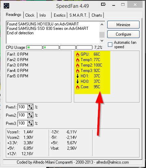
Task: Click the window minimize title bar button
Action: tap(114, 5)
